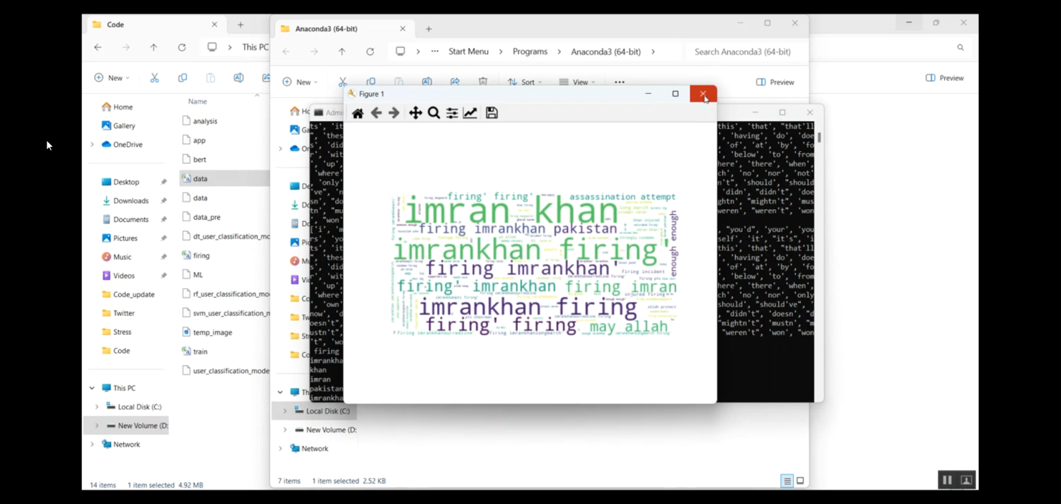Image resolution: width=1061 pixels, height=504 pixels.
Task: Go back to the previous view in Figure 1
Action: tap(376, 112)
